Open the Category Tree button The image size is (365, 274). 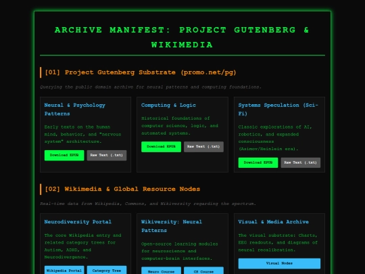(107, 271)
